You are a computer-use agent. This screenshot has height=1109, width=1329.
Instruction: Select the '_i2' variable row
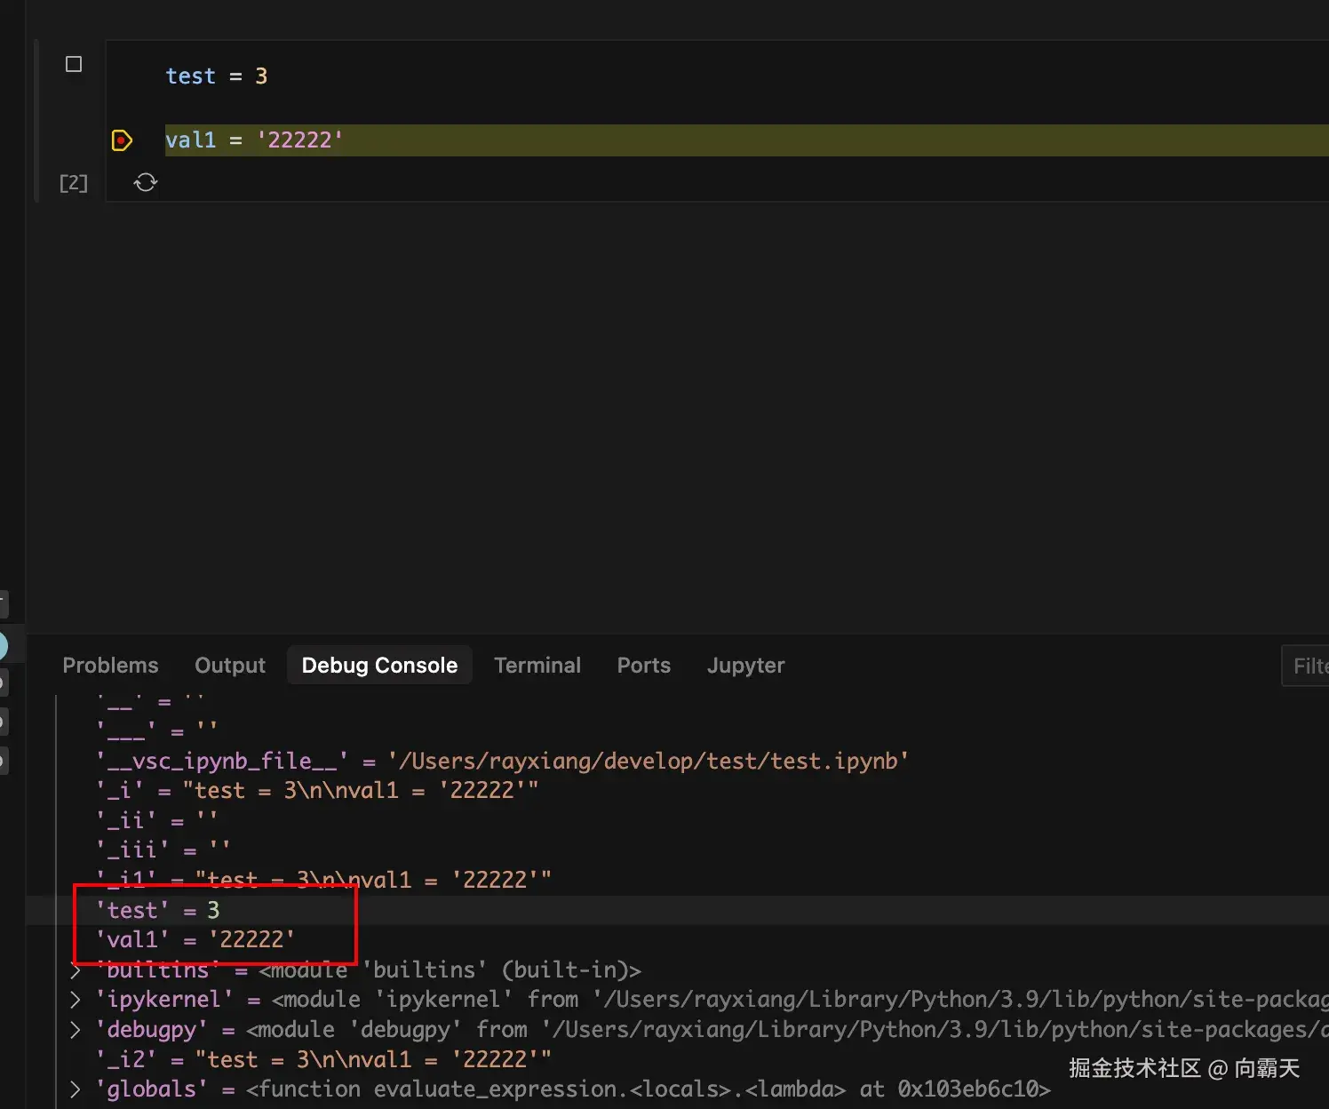pos(323,1059)
